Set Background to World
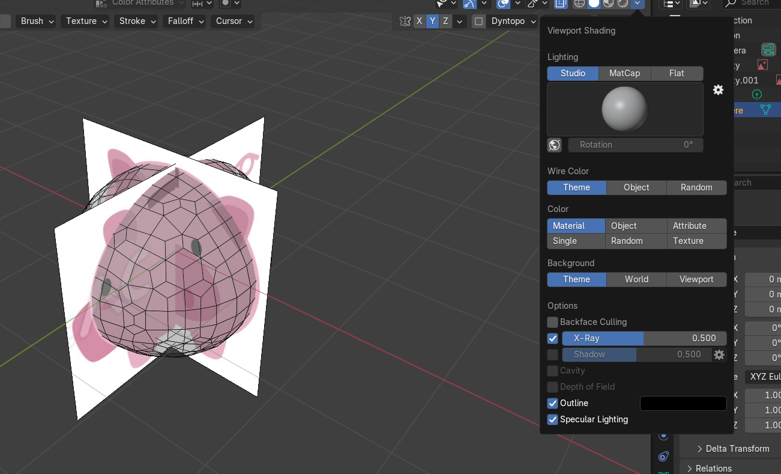Viewport: 781px width, 474px height. [636, 279]
